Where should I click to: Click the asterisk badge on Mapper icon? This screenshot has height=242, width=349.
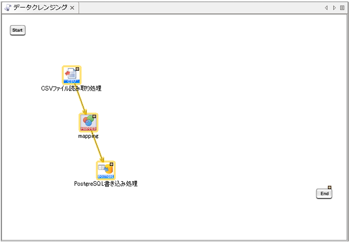pos(94,116)
